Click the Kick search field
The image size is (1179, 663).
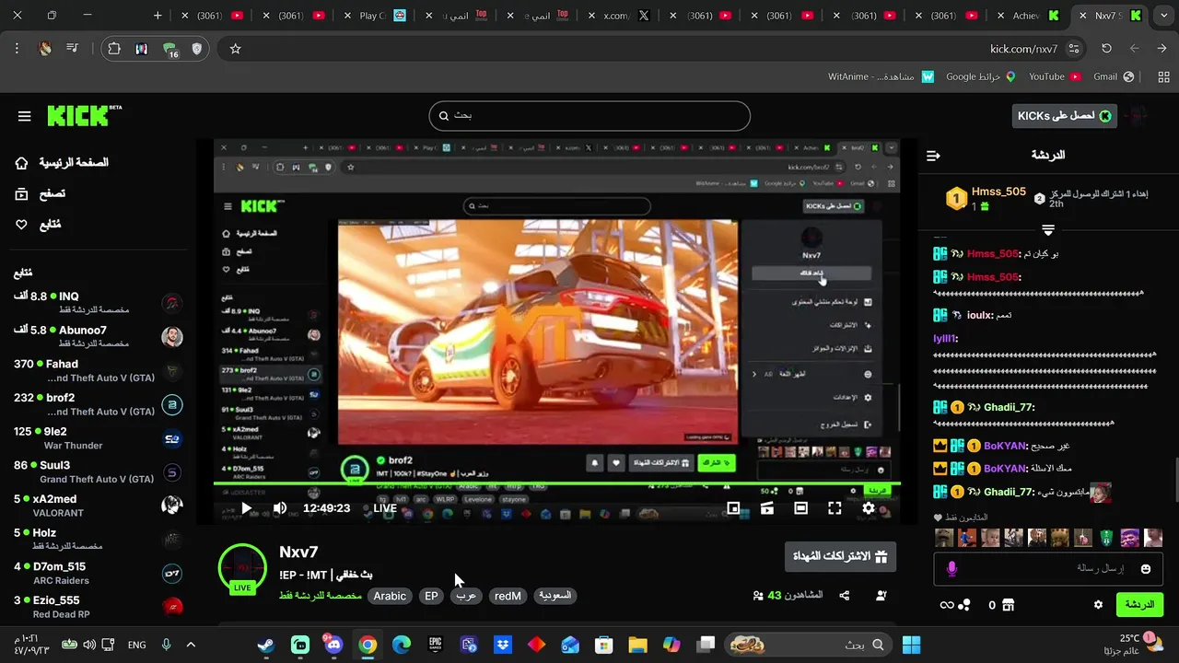589,116
